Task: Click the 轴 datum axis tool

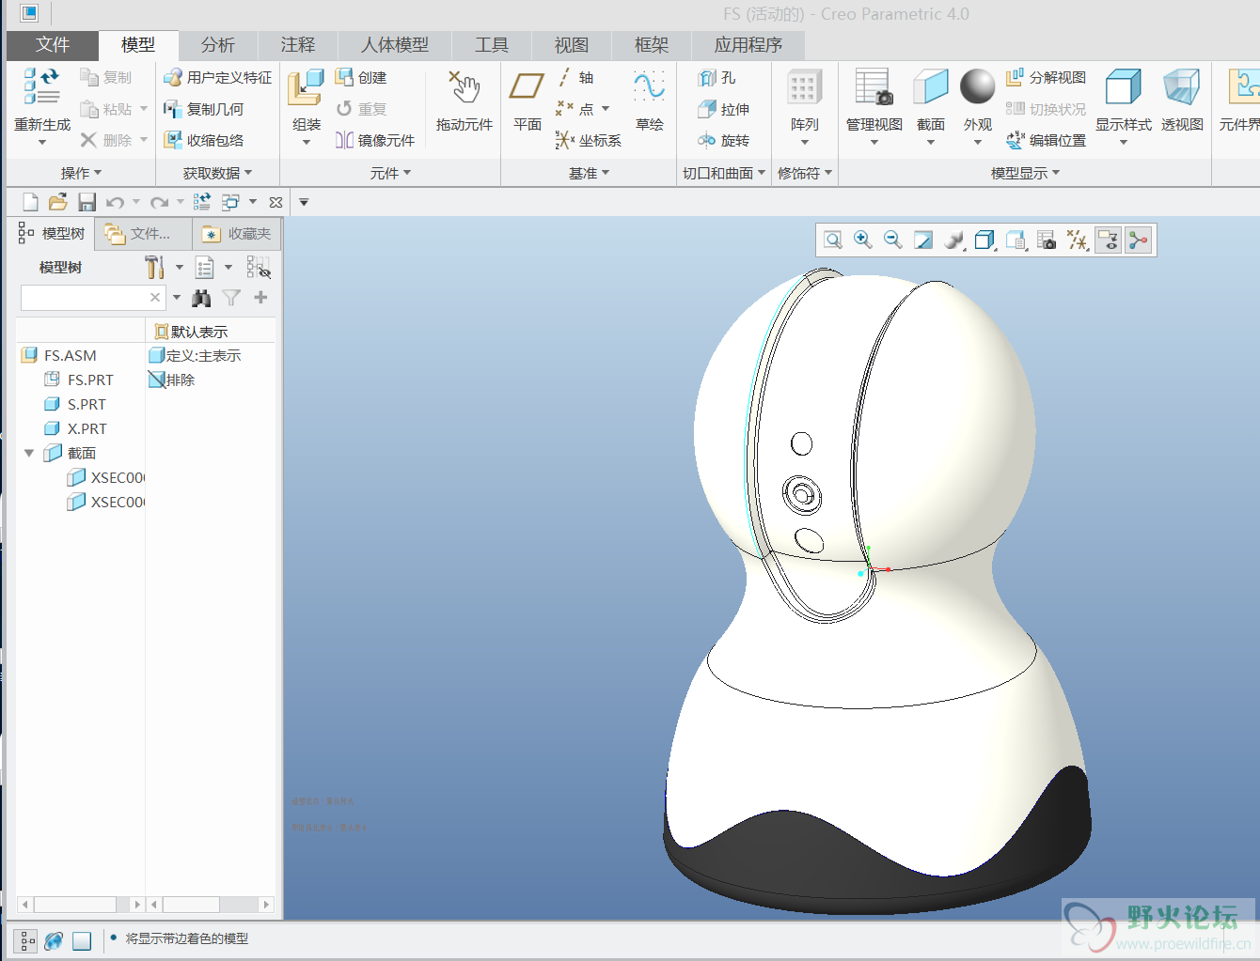Action: 575,78
